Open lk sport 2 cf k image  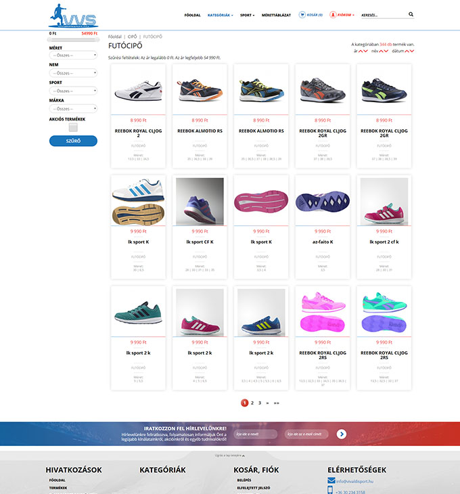coord(384,201)
